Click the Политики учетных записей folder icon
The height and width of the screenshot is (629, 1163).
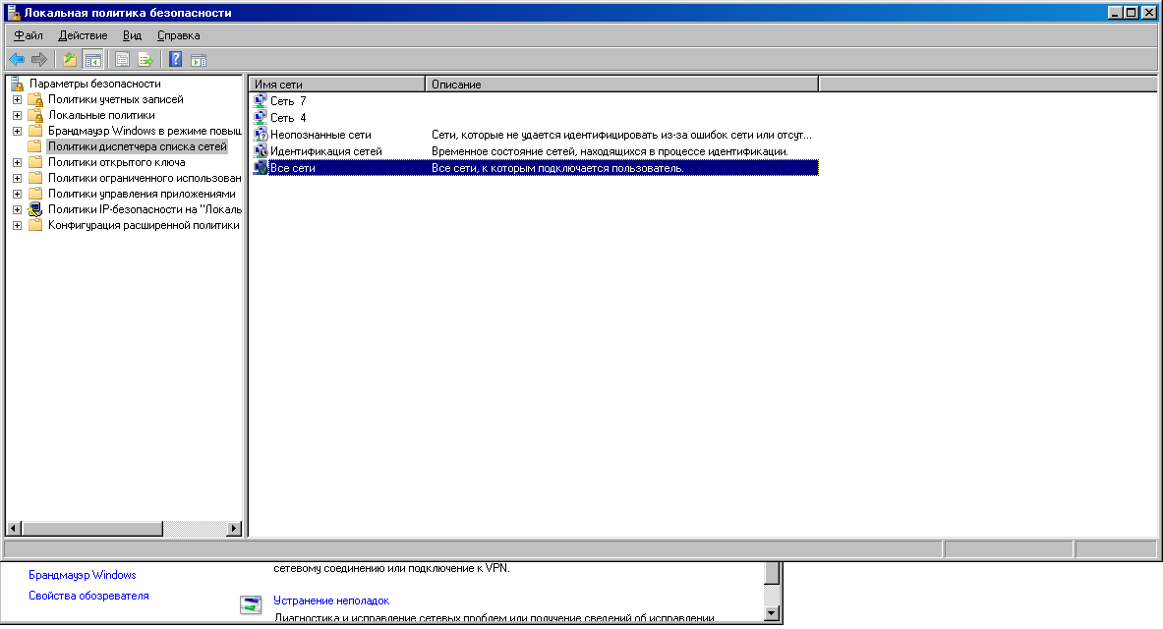[x=34, y=99]
